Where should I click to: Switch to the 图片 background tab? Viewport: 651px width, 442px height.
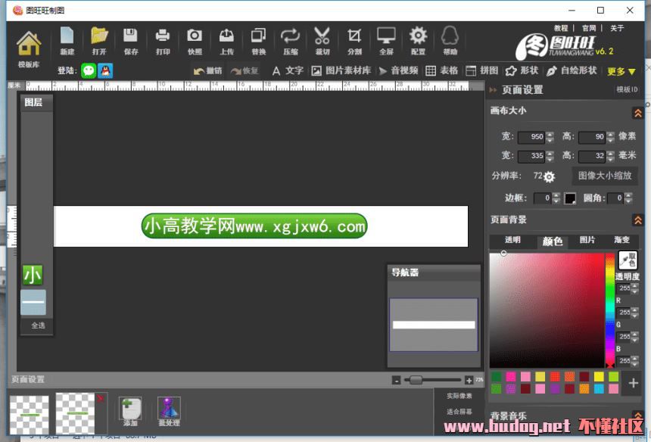[587, 240]
